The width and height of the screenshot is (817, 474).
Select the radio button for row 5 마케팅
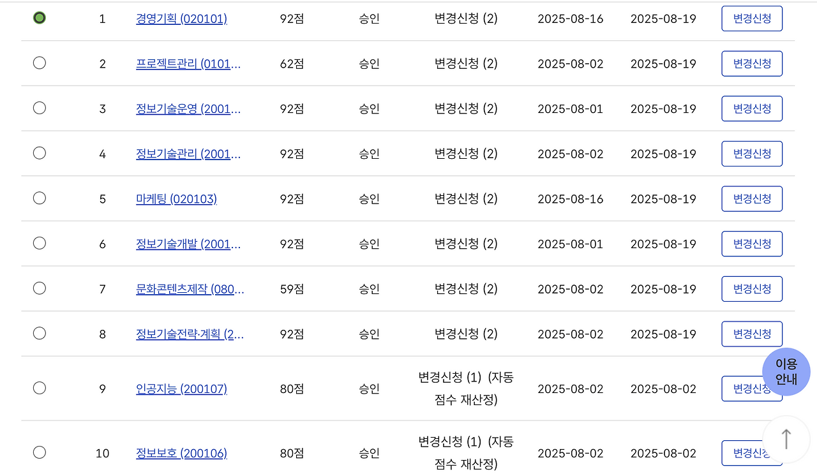pyautogui.click(x=39, y=198)
